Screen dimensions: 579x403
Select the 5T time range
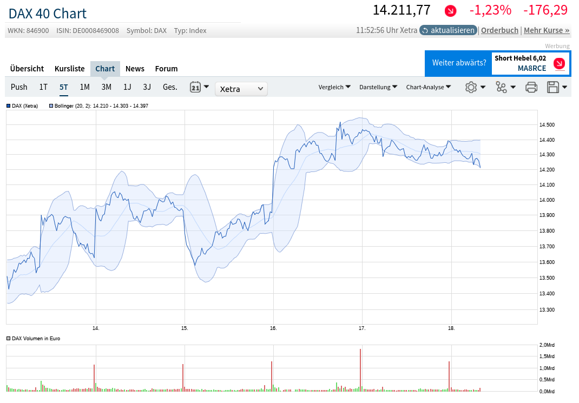63,87
